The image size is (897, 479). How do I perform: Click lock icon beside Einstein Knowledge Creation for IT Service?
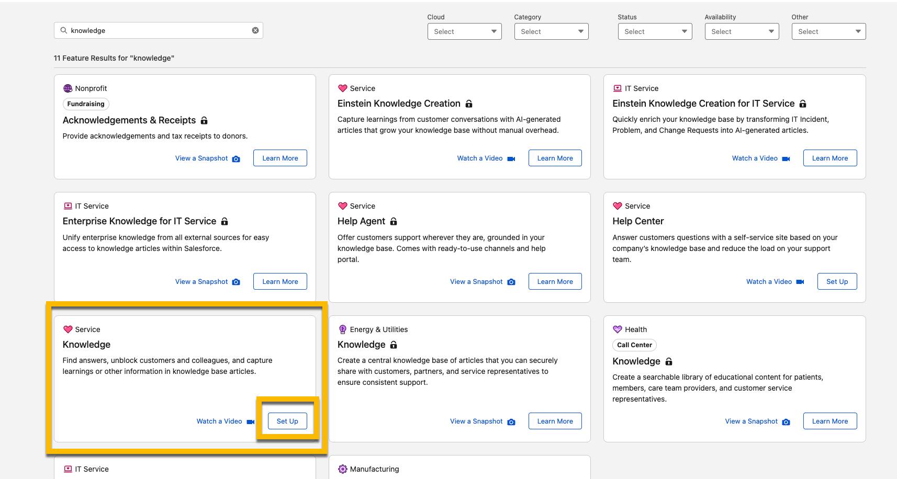point(803,104)
